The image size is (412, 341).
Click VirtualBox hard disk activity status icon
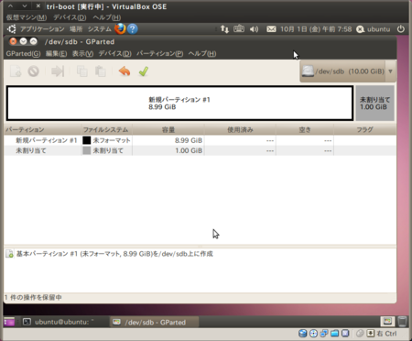tap(302, 334)
